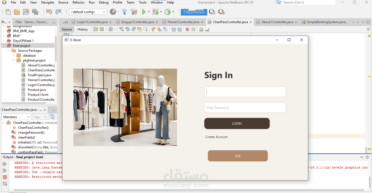
Task: Open the File menu
Action: click(x=13, y=2)
